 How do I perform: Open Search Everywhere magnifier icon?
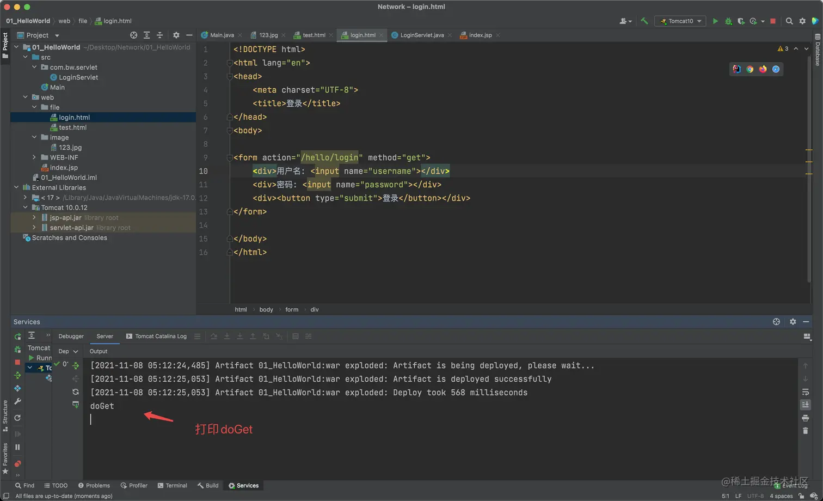point(789,21)
